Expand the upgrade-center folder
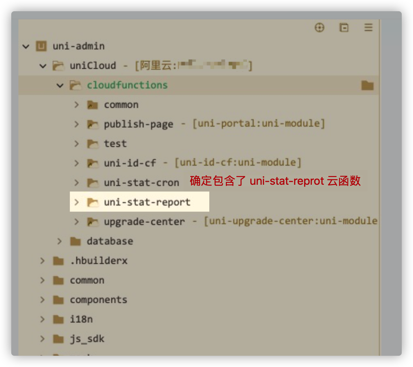This screenshot has height=367, width=413. (77, 222)
